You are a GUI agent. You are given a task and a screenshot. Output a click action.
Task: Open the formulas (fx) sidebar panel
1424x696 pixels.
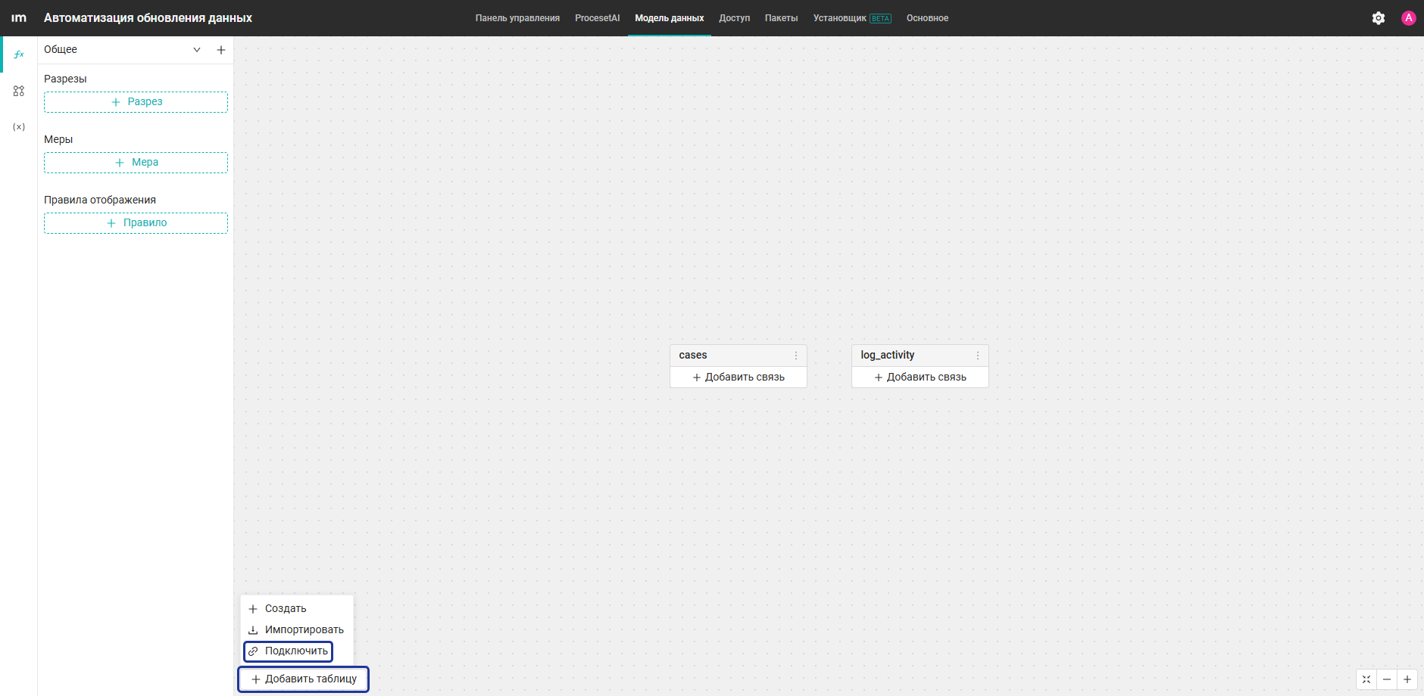[19, 54]
